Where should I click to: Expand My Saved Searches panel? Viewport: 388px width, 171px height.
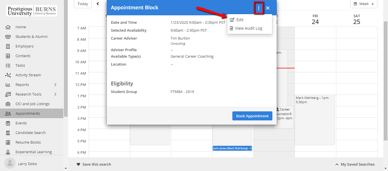(x=355, y=164)
